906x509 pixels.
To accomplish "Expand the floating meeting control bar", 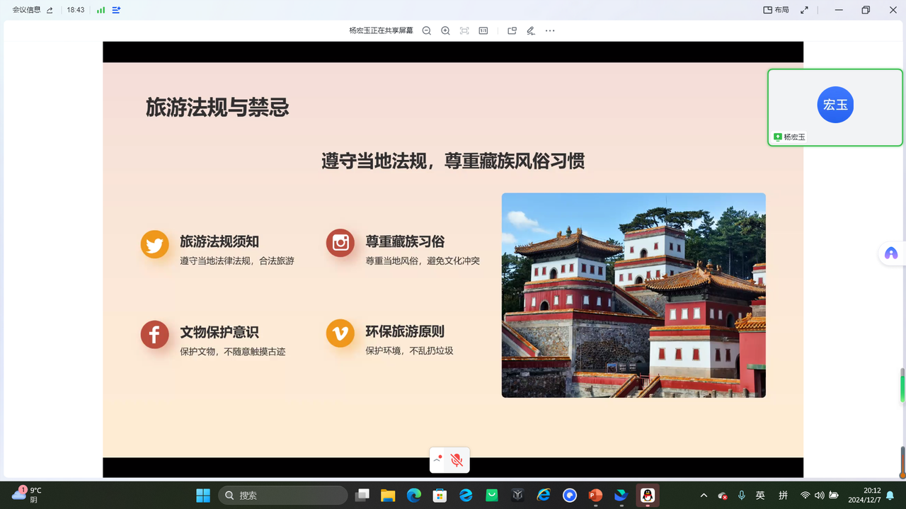I will (438, 459).
